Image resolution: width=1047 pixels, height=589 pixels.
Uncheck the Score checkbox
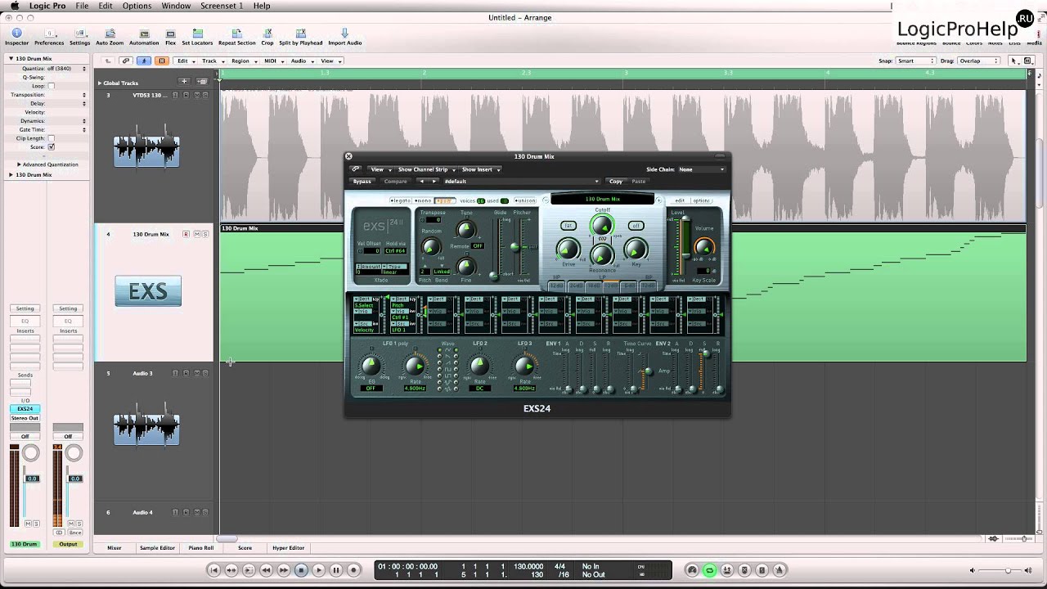[x=51, y=147]
